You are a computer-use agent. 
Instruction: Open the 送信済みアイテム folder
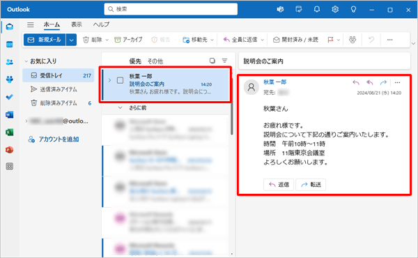pyautogui.click(x=59, y=89)
